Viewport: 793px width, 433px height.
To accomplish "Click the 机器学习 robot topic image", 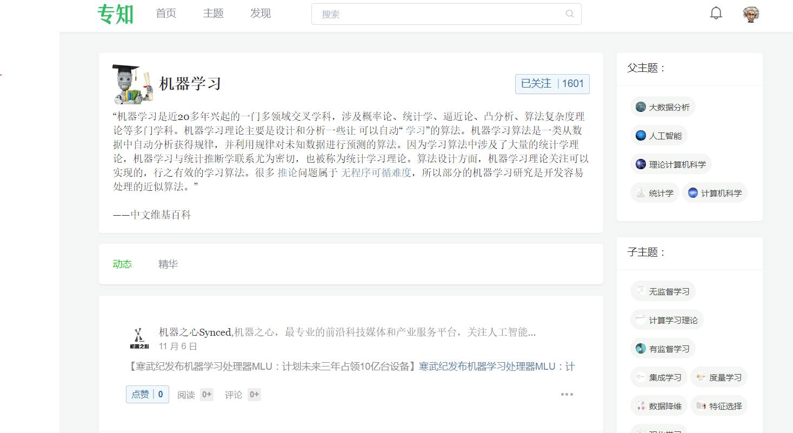I will click(133, 84).
